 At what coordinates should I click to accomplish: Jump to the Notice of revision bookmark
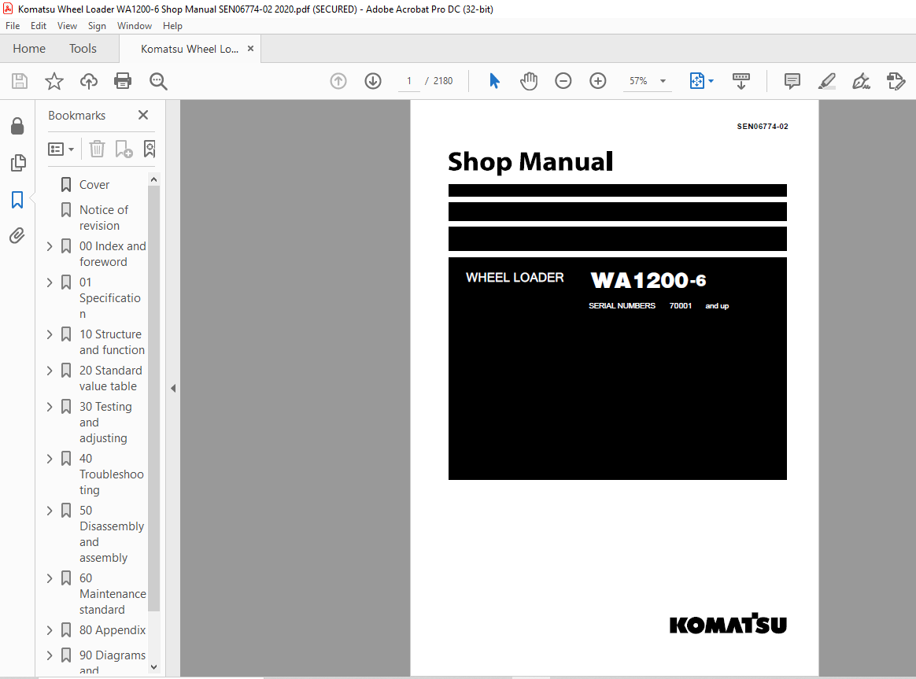pos(103,217)
